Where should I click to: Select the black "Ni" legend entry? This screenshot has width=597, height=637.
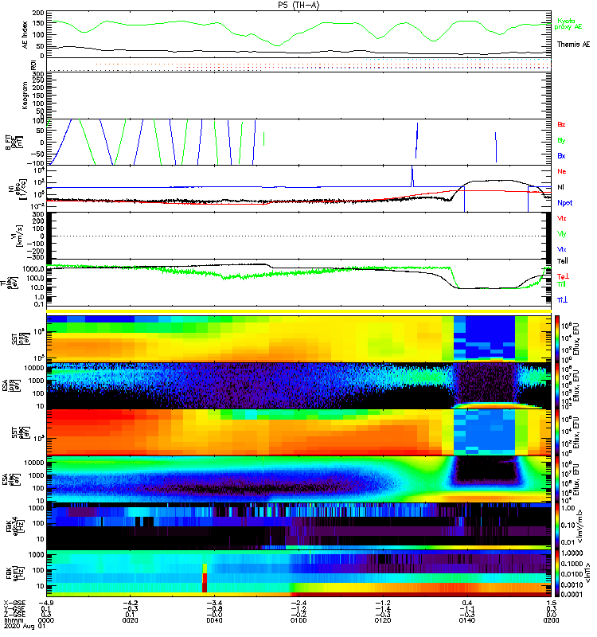click(560, 187)
